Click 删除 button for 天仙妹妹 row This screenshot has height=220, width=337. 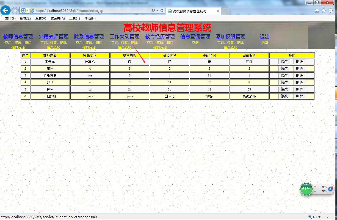[300, 96]
